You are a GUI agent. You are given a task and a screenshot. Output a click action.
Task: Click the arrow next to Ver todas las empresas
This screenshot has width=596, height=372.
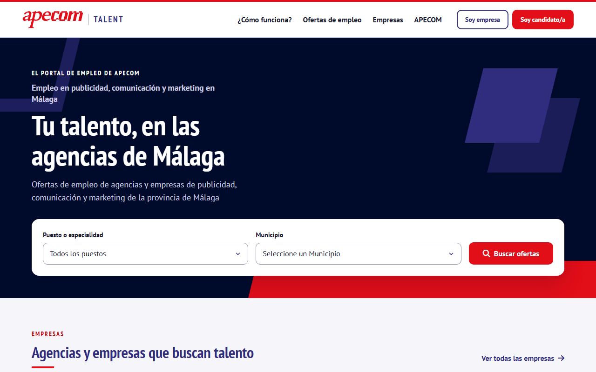(561, 358)
